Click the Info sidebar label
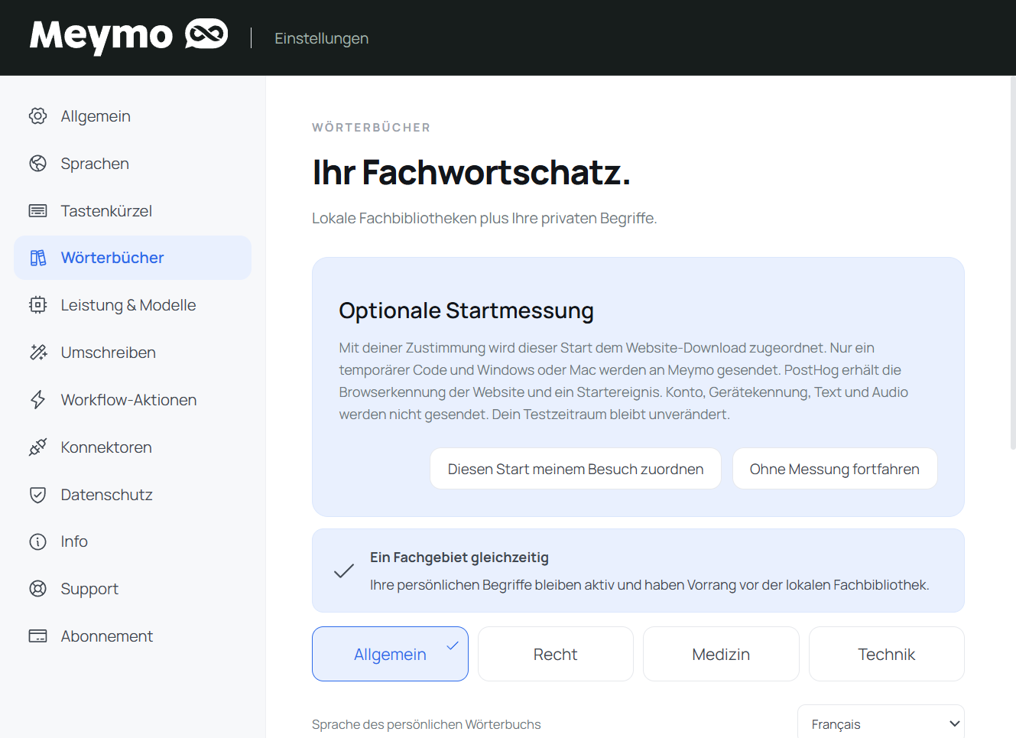 [x=74, y=541]
